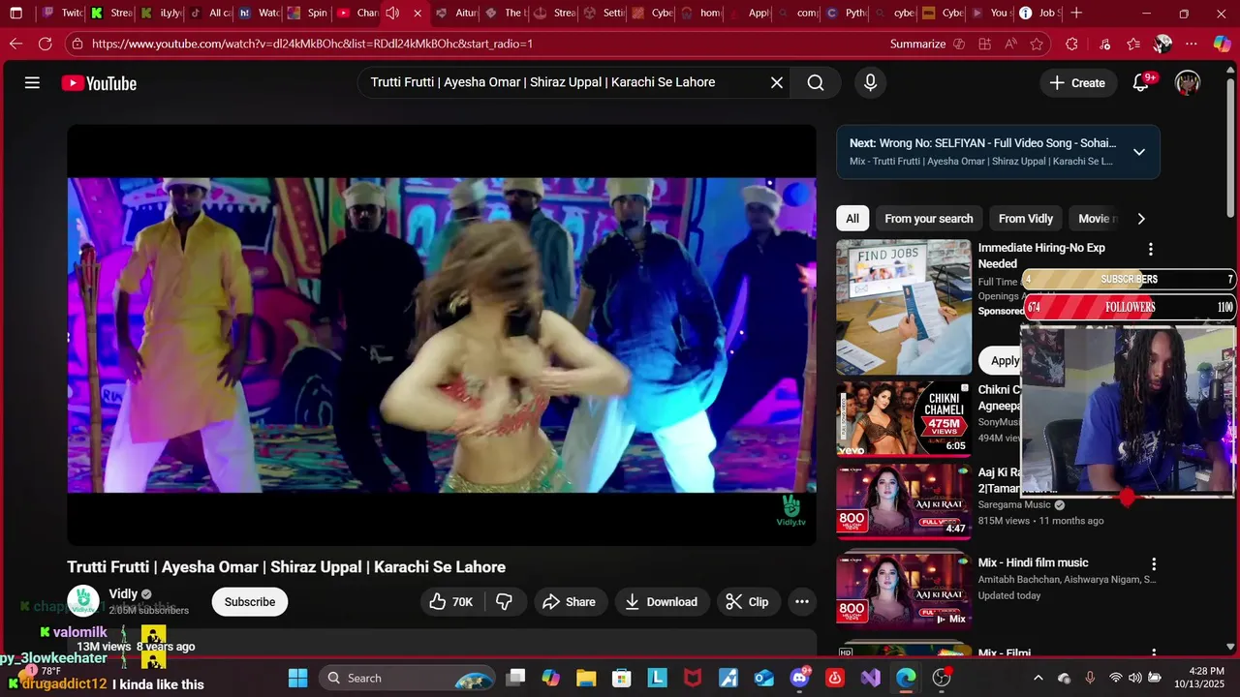Click Summarize in the address bar
Screen dimensions: 1240x697
tap(927, 44)
